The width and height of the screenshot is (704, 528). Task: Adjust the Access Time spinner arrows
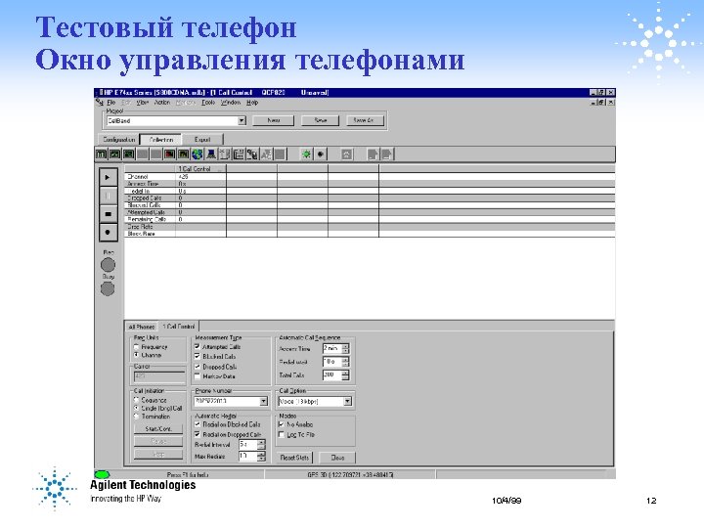pyautogui.click(x=345, y=348)
